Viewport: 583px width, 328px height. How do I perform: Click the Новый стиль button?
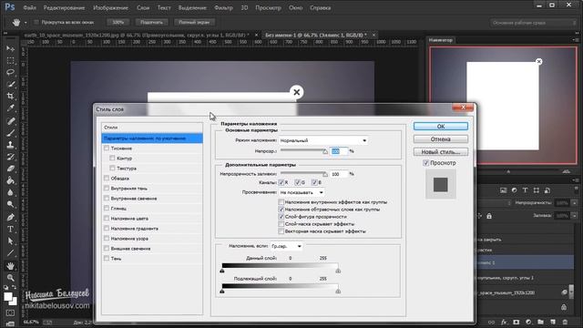441,152
